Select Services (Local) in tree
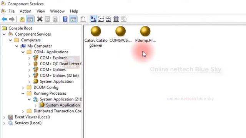The width and height of the screenshot is (246, 138). 28,123
